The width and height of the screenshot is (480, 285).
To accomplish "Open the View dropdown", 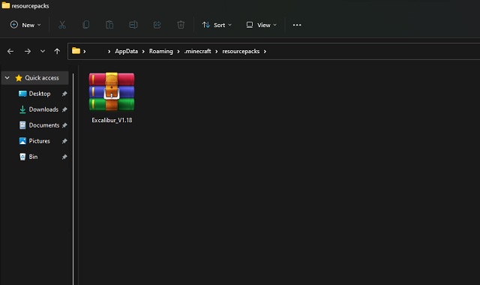I will (x=262, y=25).
